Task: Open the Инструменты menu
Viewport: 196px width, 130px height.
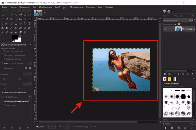Action: point(77,7)
